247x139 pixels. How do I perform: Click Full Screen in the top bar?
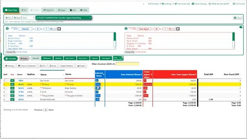[239, 4]
